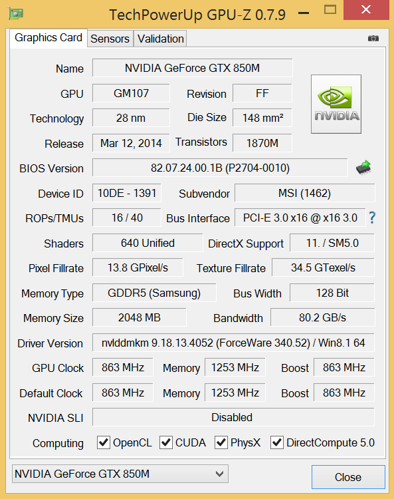Switch to the Sensors tab
The image size is (394, 499).
coord(110,39)
